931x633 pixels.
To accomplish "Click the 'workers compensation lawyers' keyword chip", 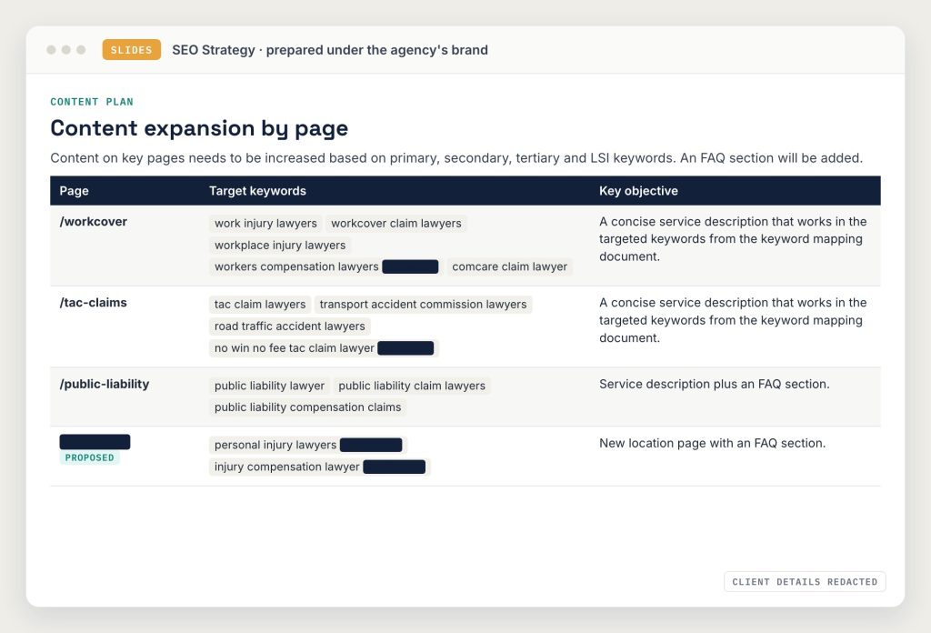I will pos(326,266).
